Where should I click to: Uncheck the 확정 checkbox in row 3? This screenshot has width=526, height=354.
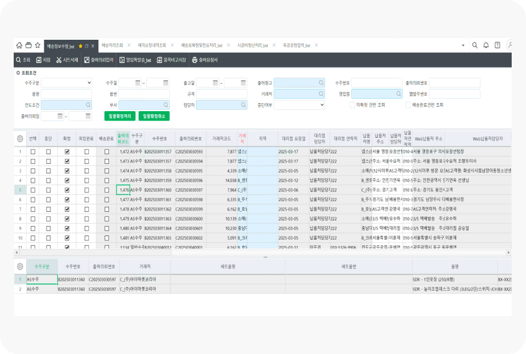[67, 171]
